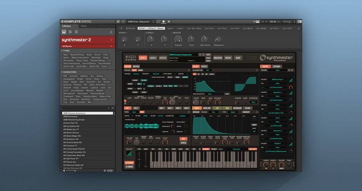Click the synthmaster logo in plugin header

276,58
